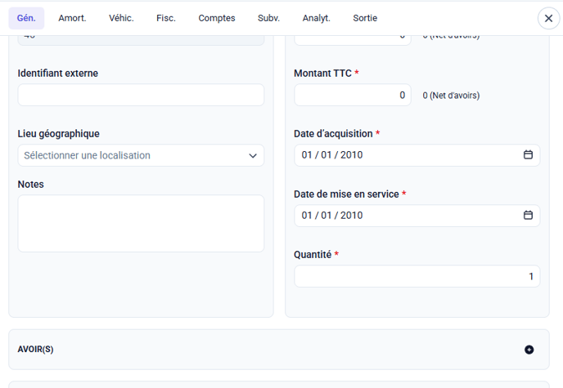Open the Comptes tab
This screenshot has height=388, width=563.
click(x=217, y=18)
